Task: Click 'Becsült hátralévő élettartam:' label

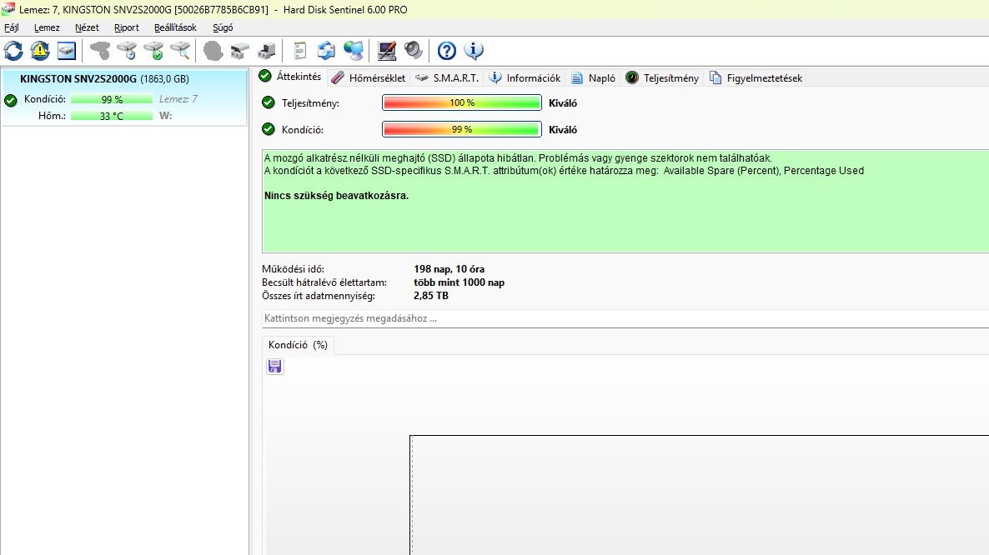Action: 324,282
